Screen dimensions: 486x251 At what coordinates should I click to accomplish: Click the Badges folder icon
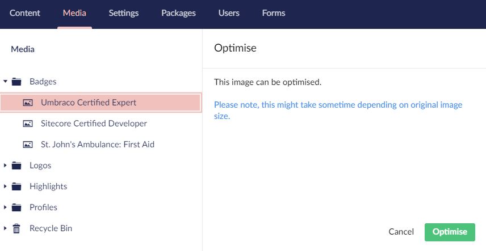click(16, 82)
